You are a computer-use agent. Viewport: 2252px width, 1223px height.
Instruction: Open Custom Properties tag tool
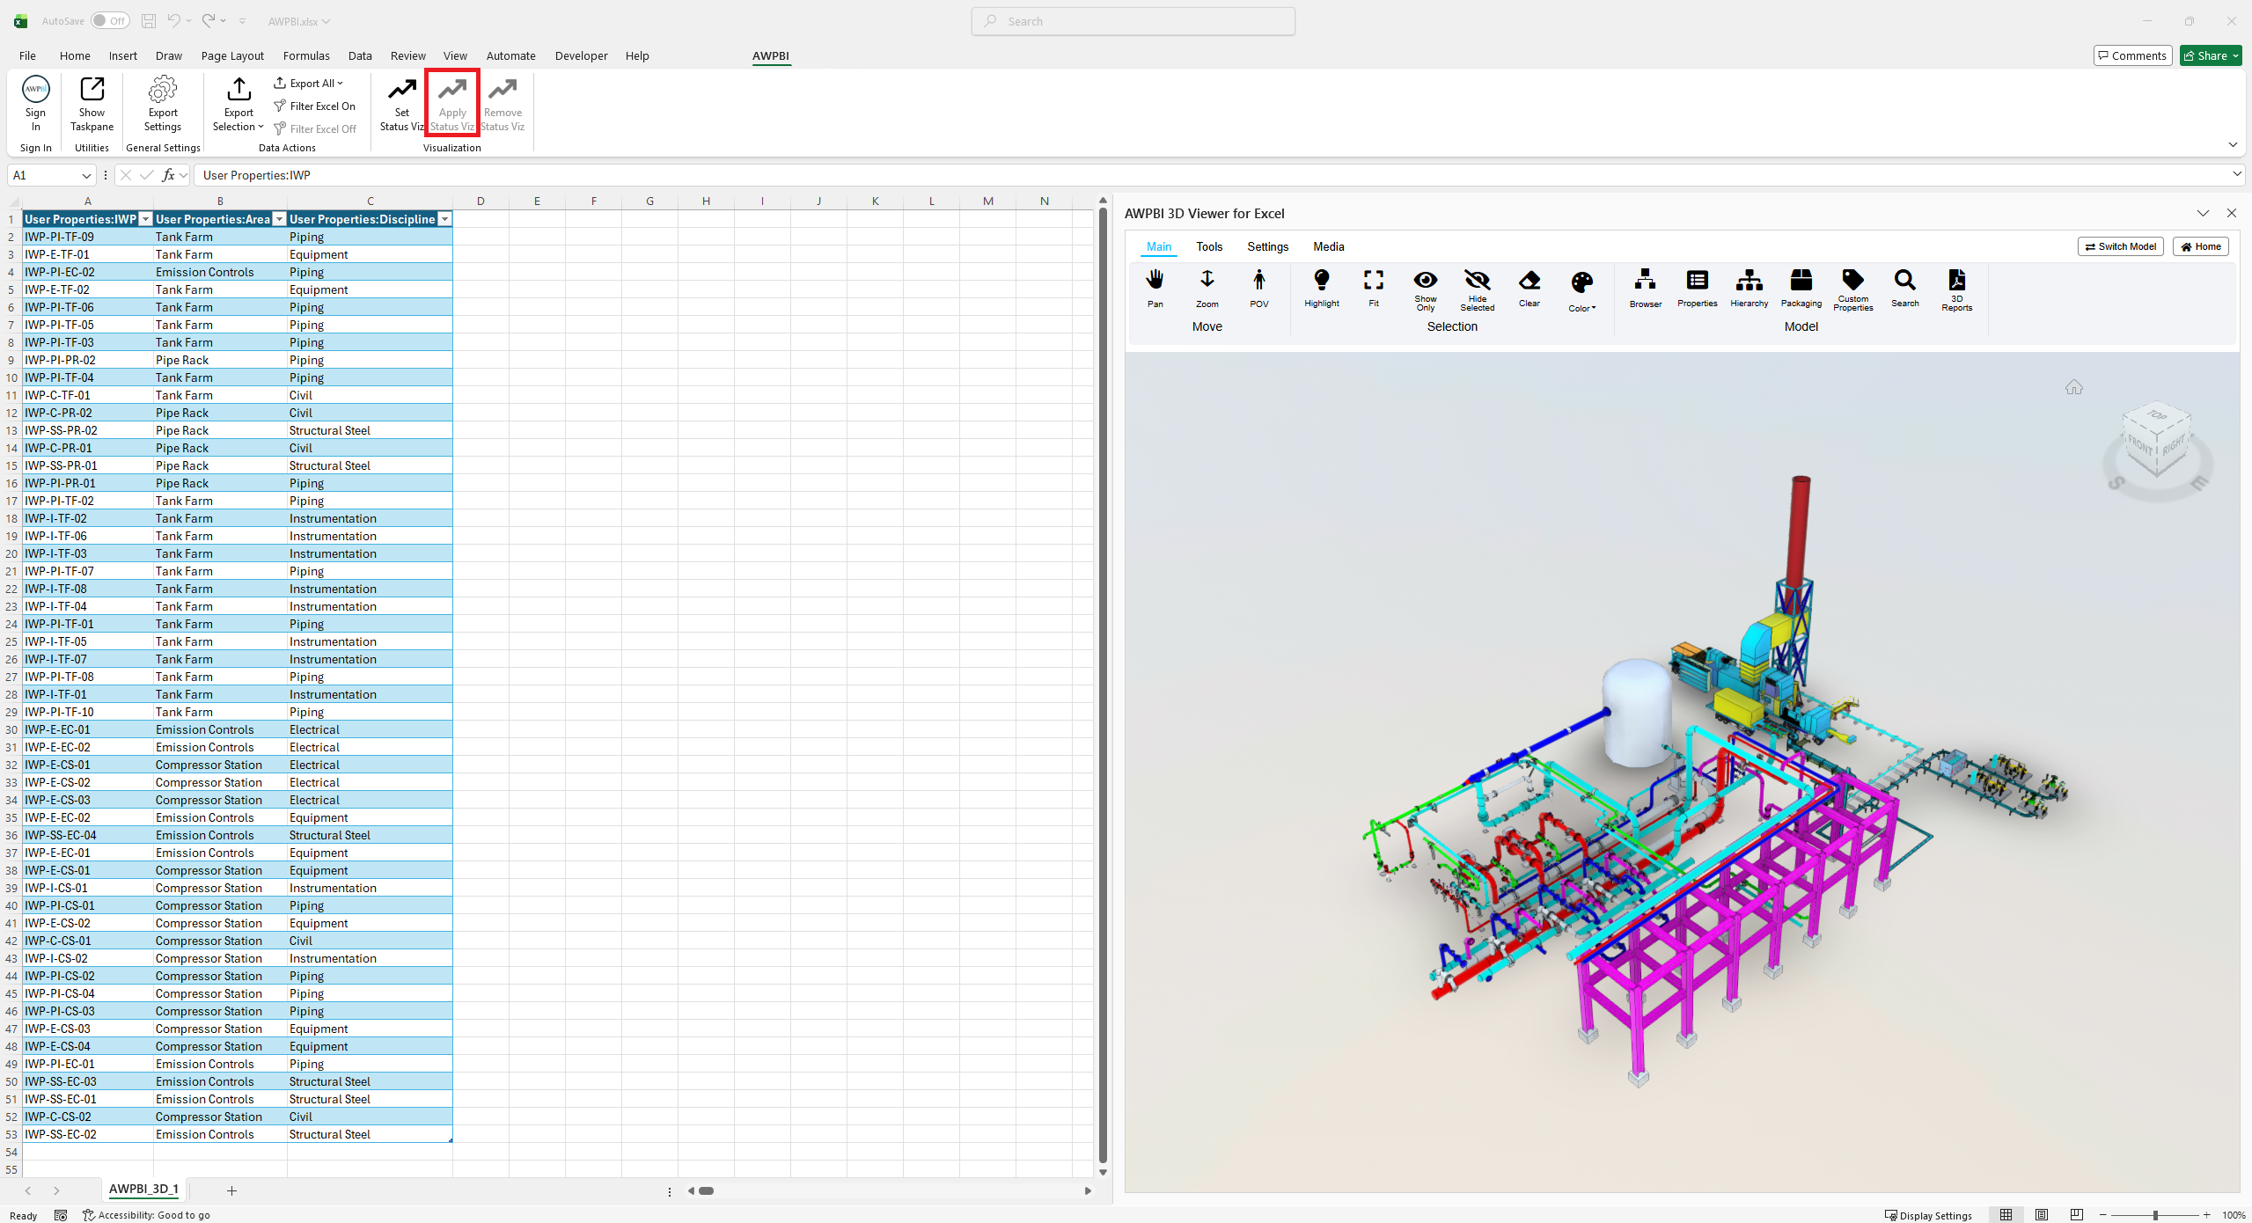pyautogui.click(x=1853, y=289)
